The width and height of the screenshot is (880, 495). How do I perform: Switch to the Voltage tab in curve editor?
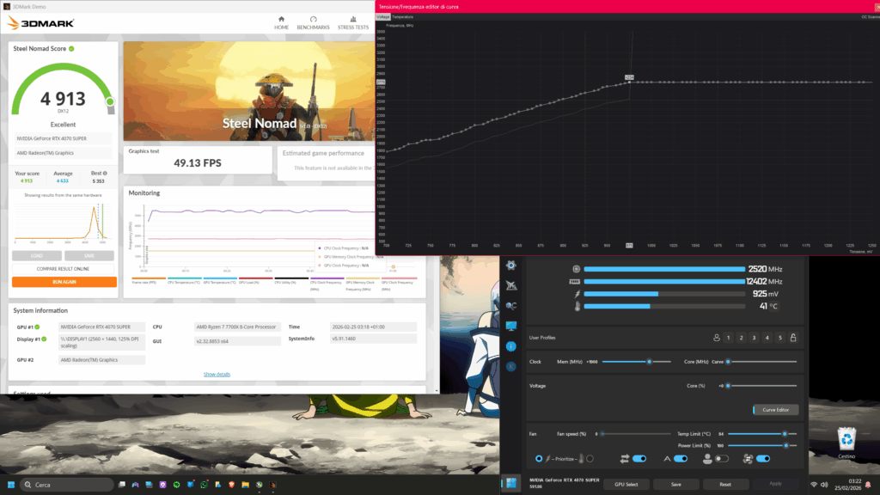click(x=382, y=17)
